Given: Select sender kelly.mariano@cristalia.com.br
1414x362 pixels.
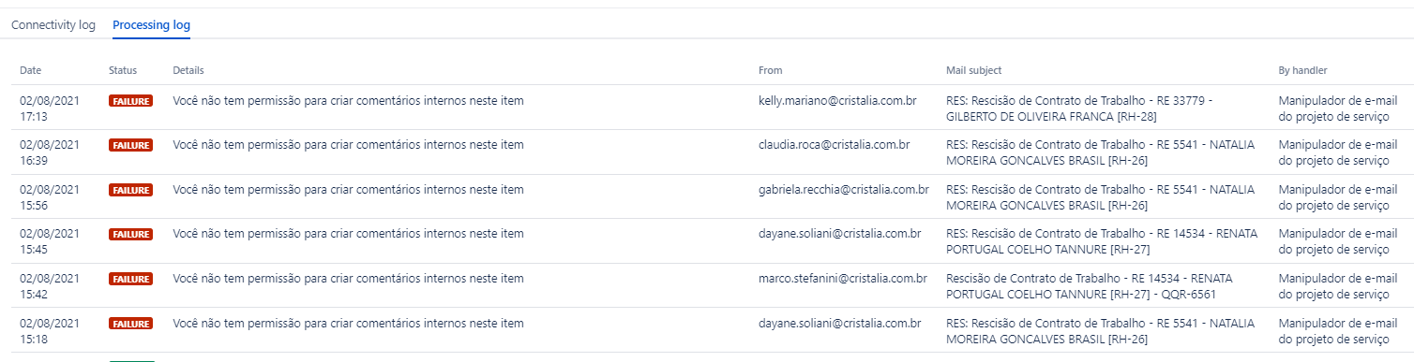Looking at the screenshot, I should point(837,100).
